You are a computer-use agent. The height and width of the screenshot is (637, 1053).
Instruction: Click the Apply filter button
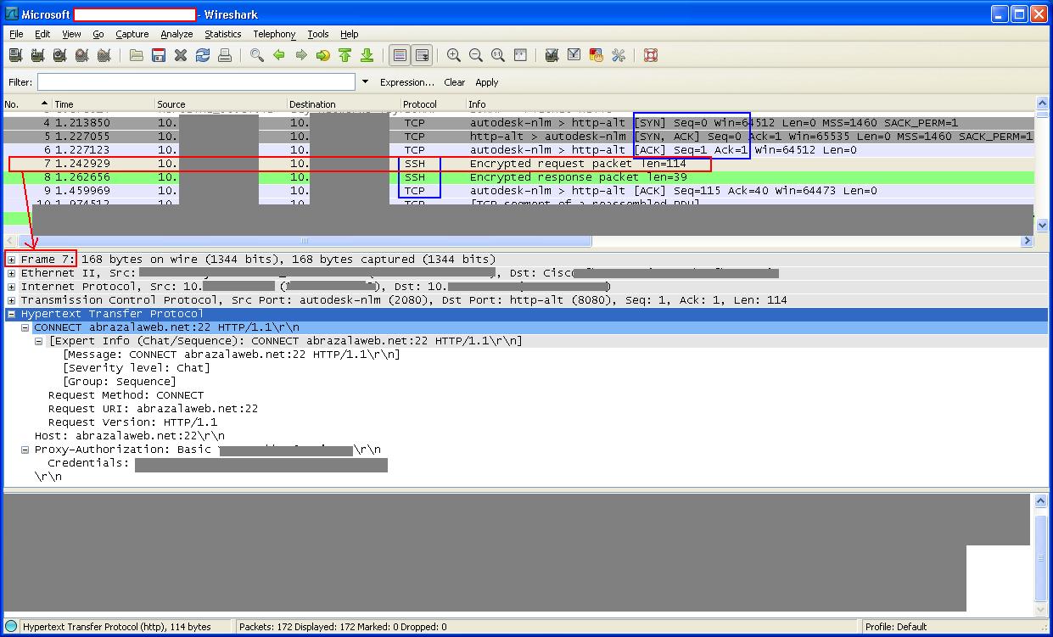coord(486,82)
